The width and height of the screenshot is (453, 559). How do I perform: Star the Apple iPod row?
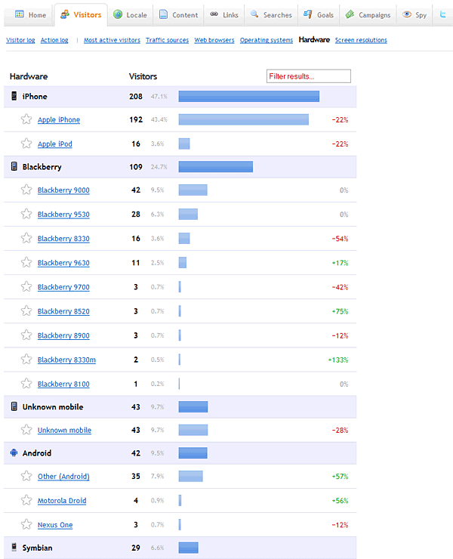point(26,144)
